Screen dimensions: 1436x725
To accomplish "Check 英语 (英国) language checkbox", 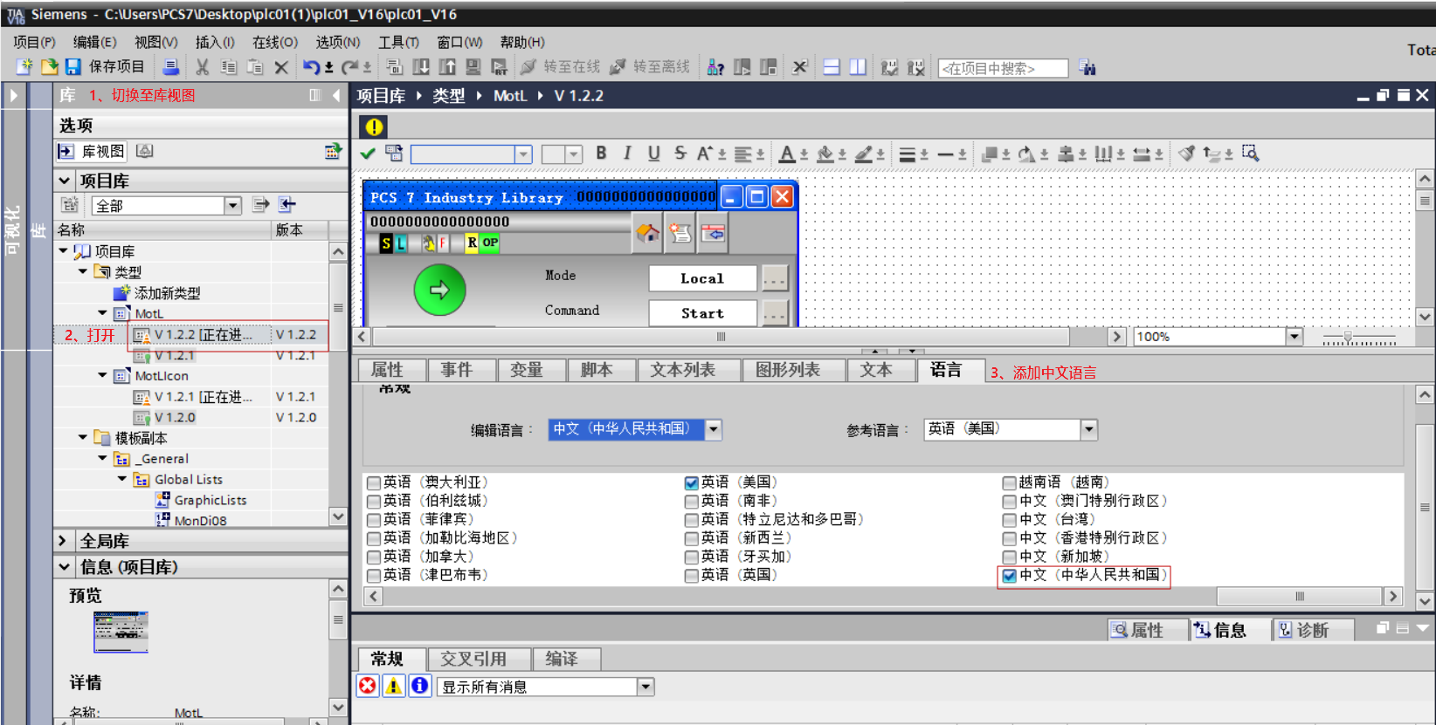I will [692, 576].
